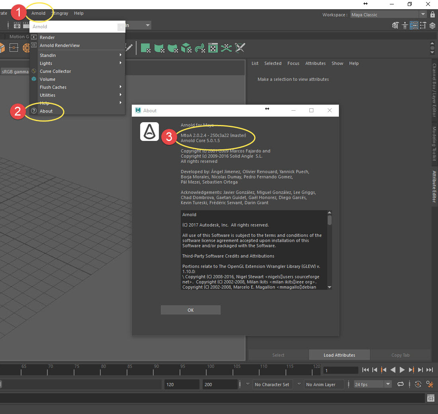Toggle the workspace lock icon
This screenshot has width=438, height=414.
433,15
